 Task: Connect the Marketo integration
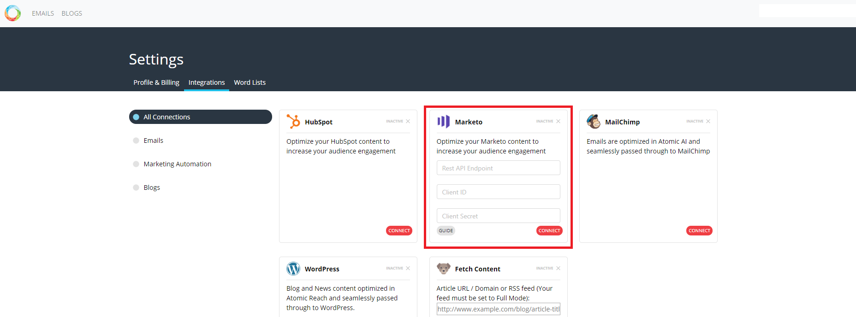click(549, 231)
